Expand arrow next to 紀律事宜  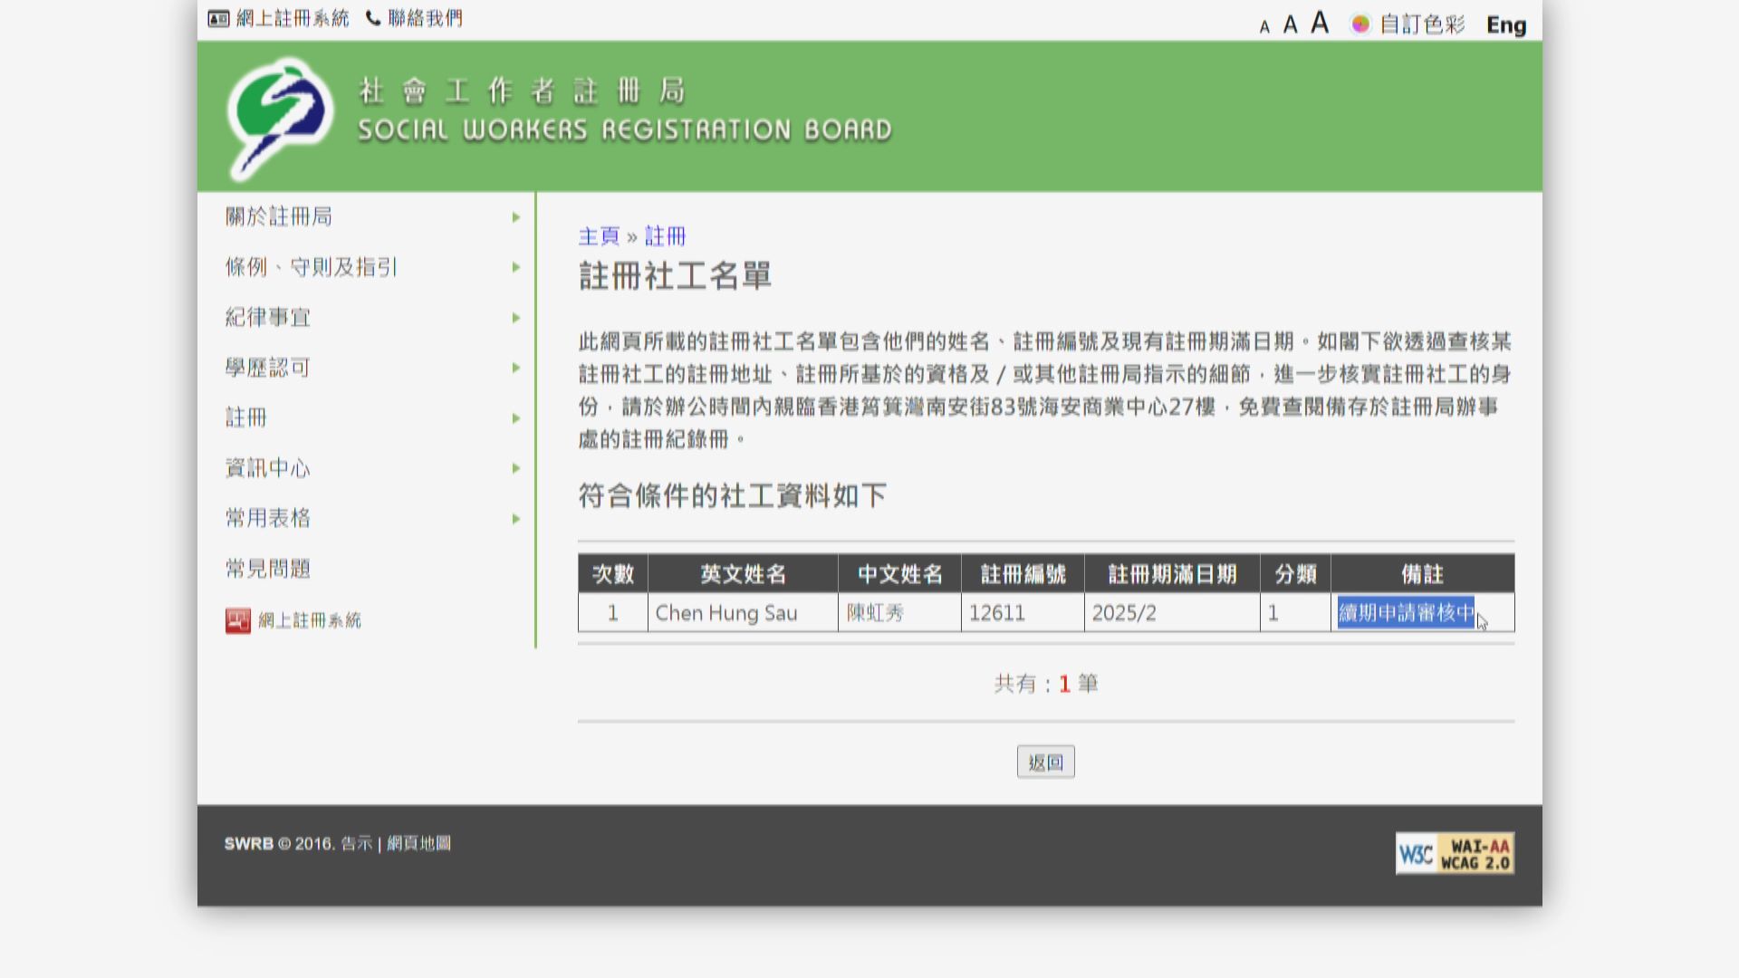(516, 318)
